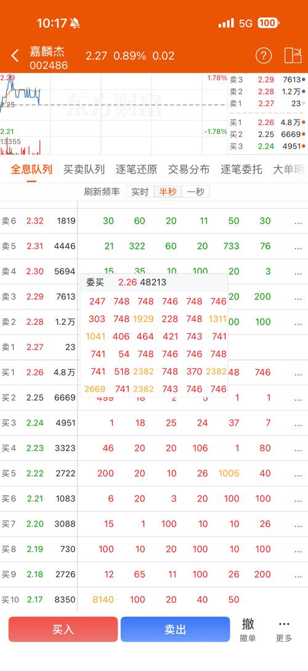Tap the blue 卖出 button
This screenshot has width=308, height=671.
(x=175, y=630)
